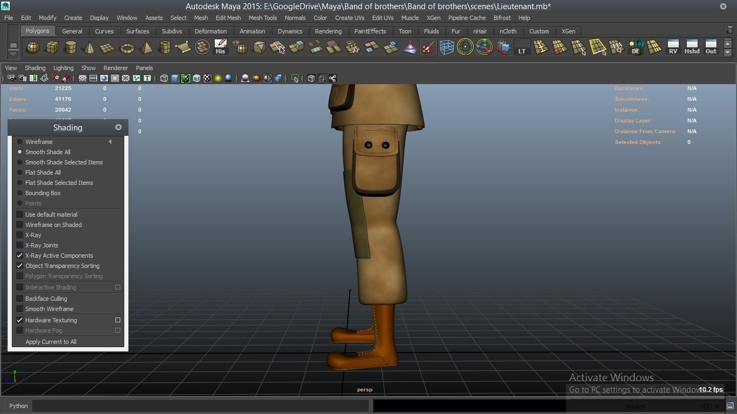Viewport: 737px width, 414px height.
Task: Open the shelf options dropdown arrow at left
Action: [x=13, y=54]
